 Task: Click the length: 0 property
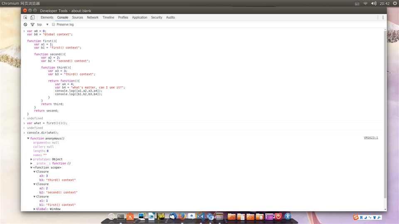[x=41, y=151]
